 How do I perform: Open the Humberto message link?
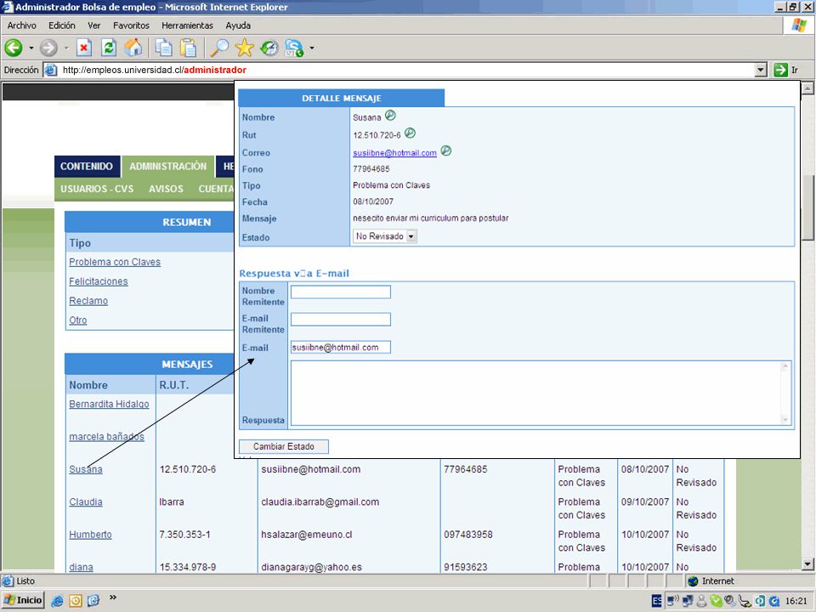(x=91, y=535)
